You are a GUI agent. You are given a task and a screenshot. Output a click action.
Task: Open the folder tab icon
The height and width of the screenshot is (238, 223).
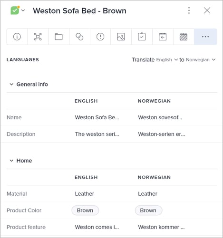[58, 37]
